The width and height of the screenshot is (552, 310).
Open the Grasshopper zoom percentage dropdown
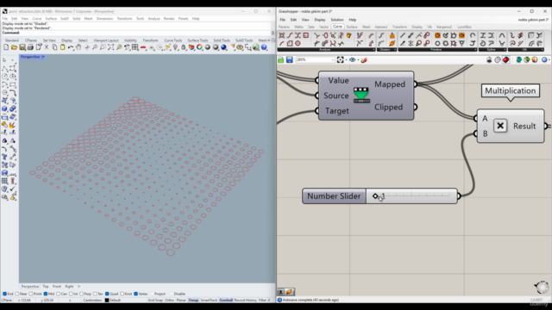pos(332,60)
